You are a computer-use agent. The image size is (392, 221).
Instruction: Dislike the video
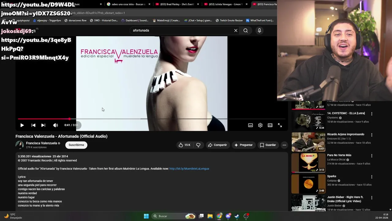click(x=198, y=145)
